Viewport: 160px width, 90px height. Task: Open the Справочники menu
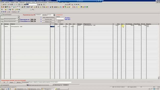pyautogui.click(x=22, y=2)
